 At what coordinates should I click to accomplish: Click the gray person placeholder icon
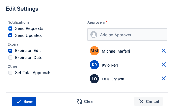[94, 35]
